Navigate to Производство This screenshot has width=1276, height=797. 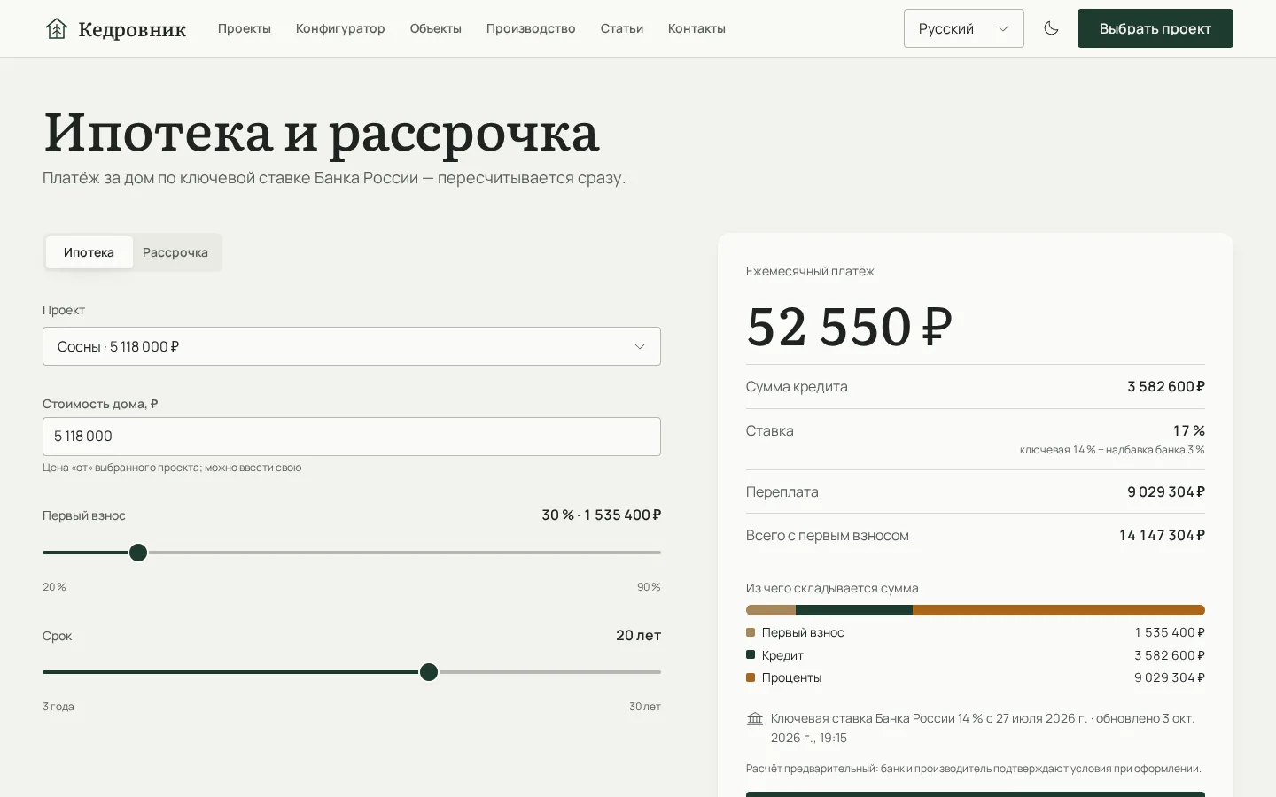(x=531, y=28)
